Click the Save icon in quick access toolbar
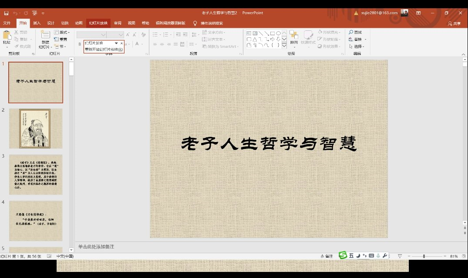Viewport: 468px width, 278px height. [x=6, y=13]
